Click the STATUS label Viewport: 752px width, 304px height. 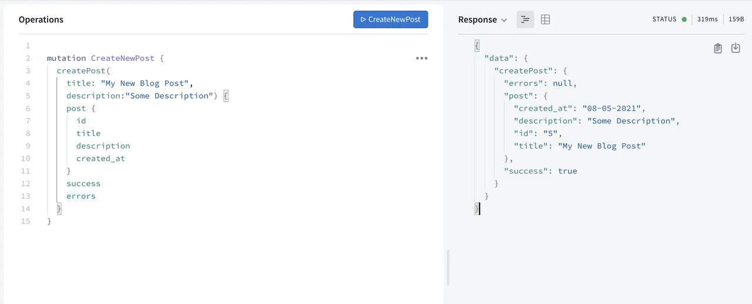coord(664,19)
